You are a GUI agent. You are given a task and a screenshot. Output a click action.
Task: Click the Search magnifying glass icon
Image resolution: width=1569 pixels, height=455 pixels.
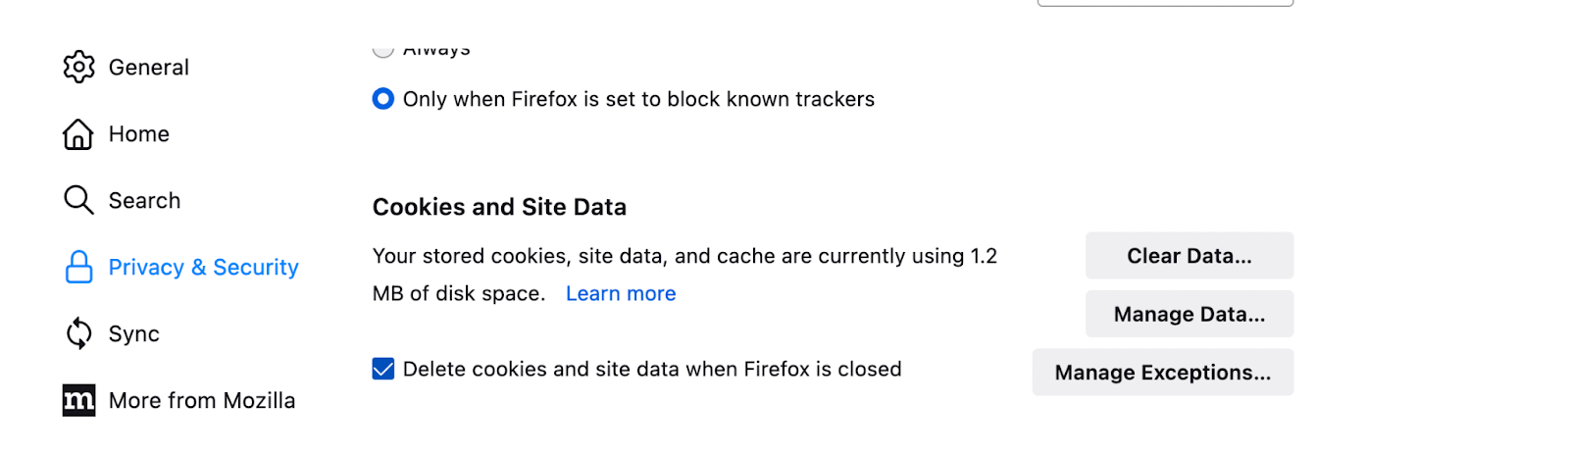[78, 200]
